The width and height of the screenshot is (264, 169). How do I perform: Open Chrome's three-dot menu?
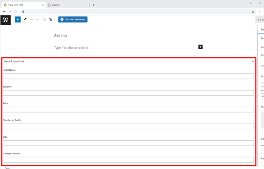tap(260, 12)
